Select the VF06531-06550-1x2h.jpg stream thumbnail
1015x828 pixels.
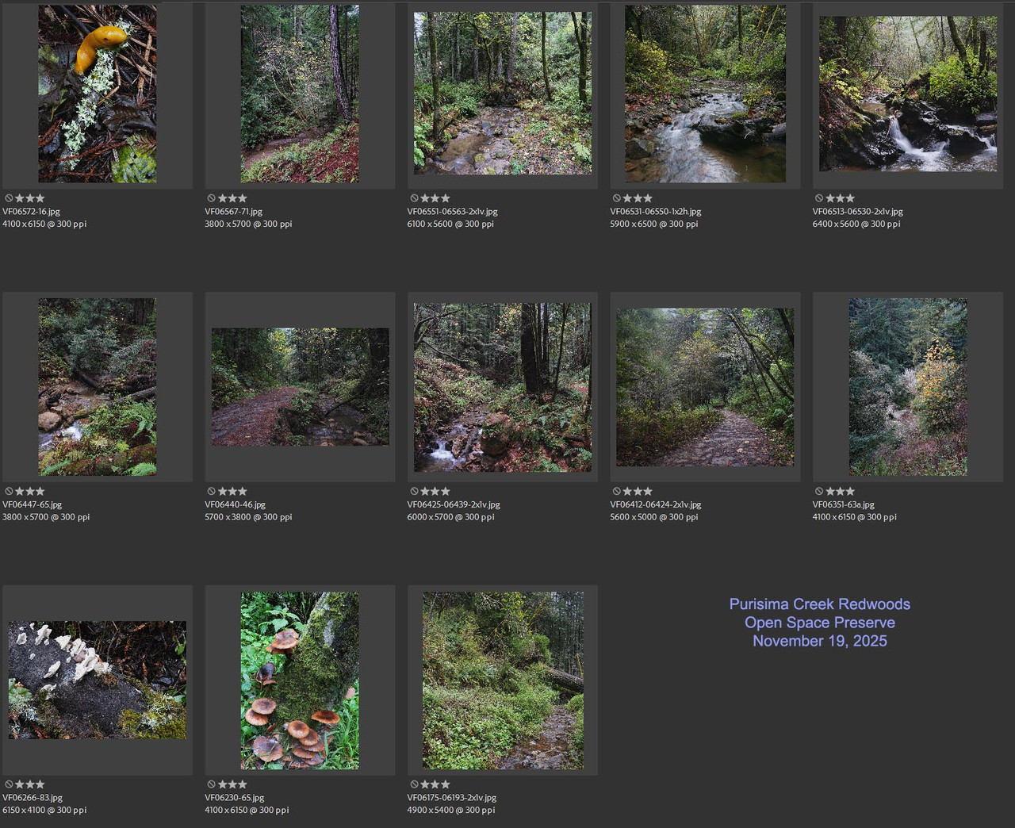(705, 94)
